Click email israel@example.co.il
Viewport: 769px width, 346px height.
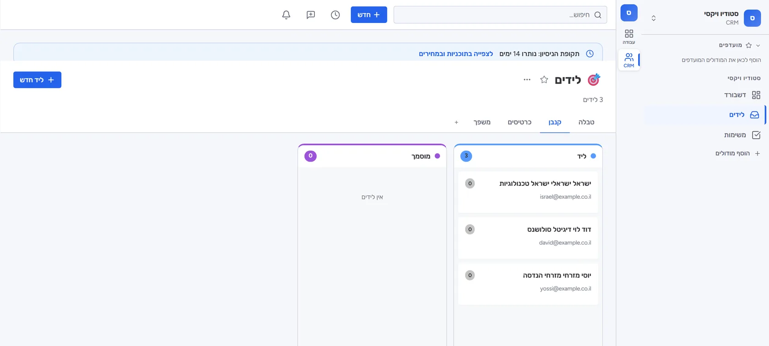tap(565, 197)
